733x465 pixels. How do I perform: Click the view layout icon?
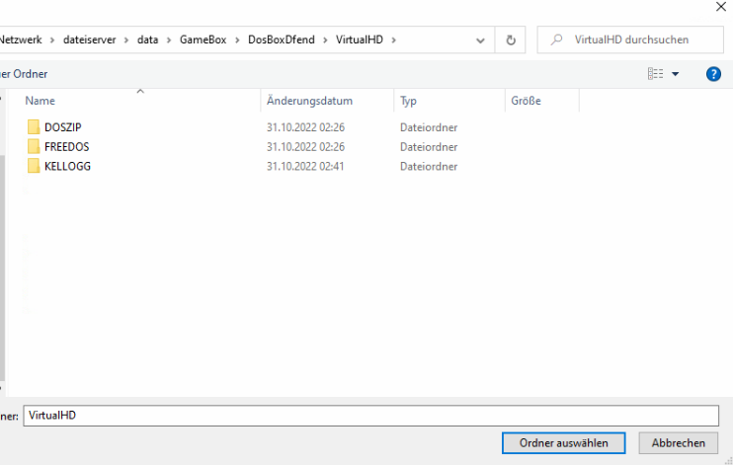655,74
